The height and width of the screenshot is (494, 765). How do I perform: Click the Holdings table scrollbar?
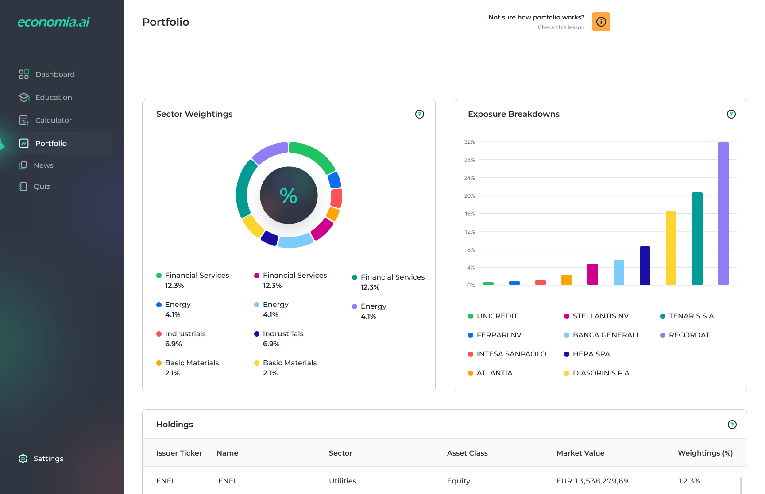[741, 485]
